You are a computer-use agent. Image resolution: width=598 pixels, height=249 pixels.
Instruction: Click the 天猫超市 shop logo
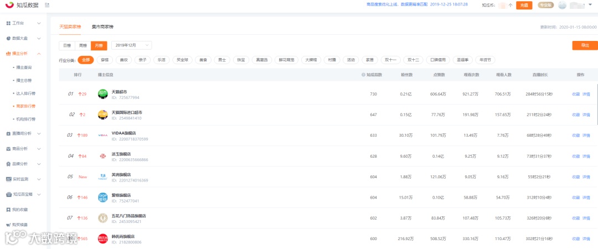[103, 94]
